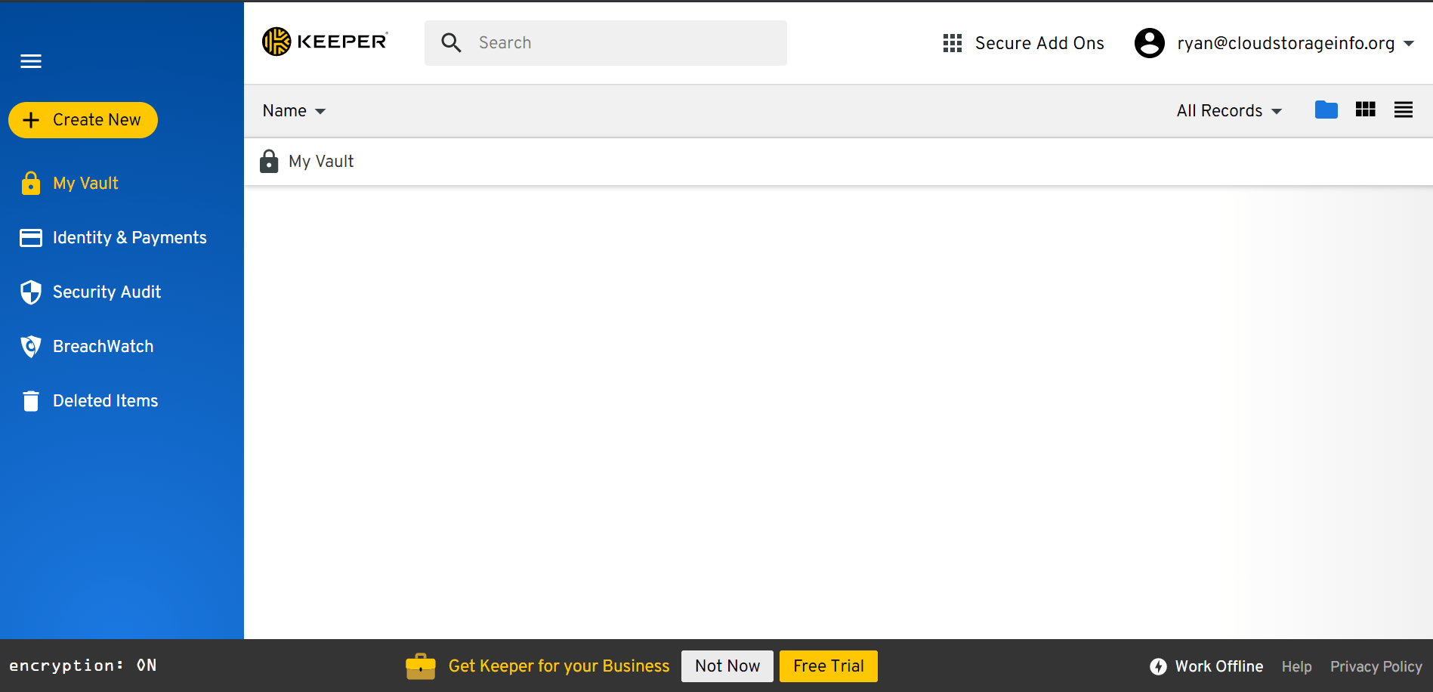The height and width of the screenshot is (692, 1433).
Task: View Deleted Items
Action: point(105,401)
